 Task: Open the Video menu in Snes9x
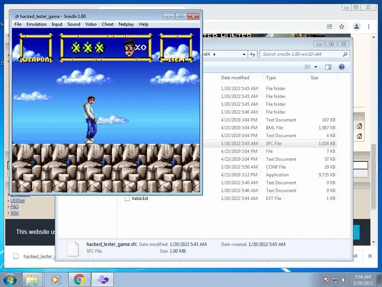(x=91, y=24)
